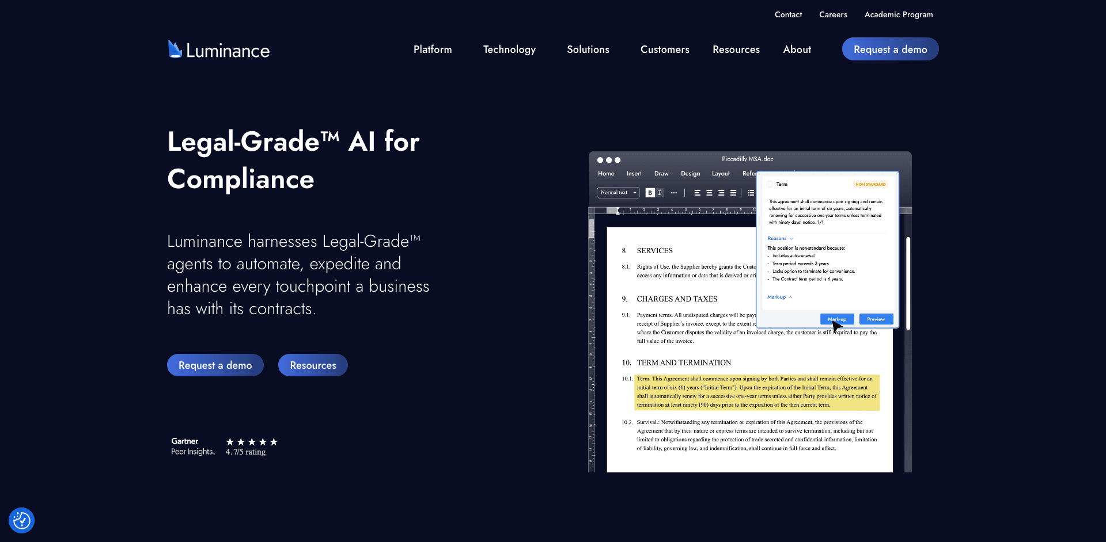The height and width of the screenshot is (542, 1106).
Task: Click the Gartner Peer Insights logo
Action: [192, 446]
